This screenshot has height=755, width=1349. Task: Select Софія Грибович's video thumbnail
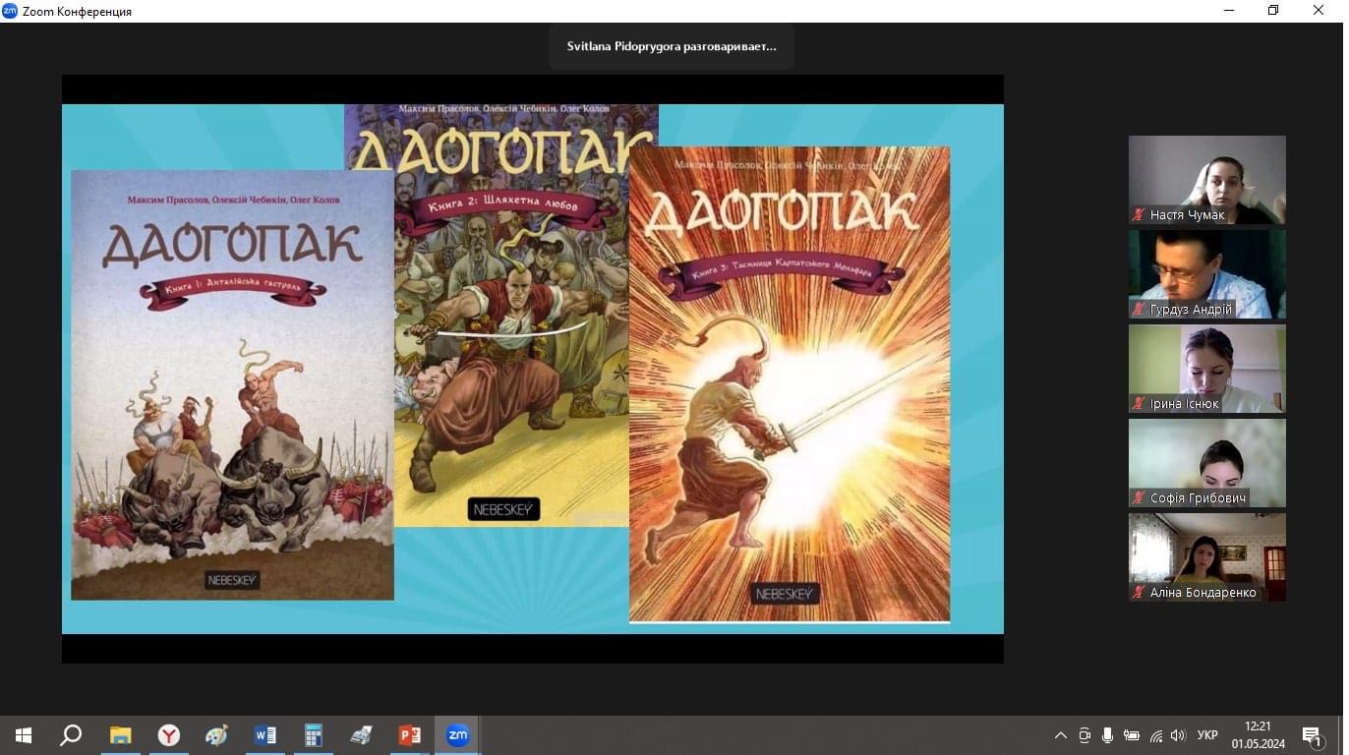click(1206, 463)
